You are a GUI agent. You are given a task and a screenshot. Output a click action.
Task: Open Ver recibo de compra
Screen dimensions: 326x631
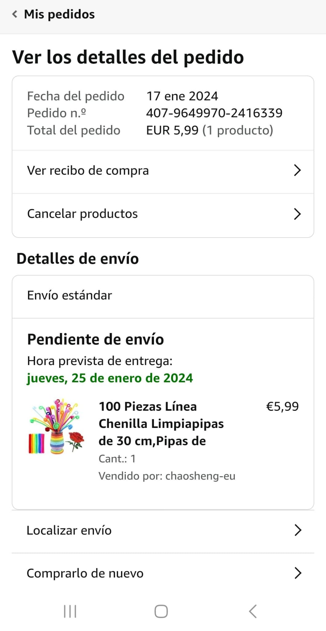(x=88, y=171)
